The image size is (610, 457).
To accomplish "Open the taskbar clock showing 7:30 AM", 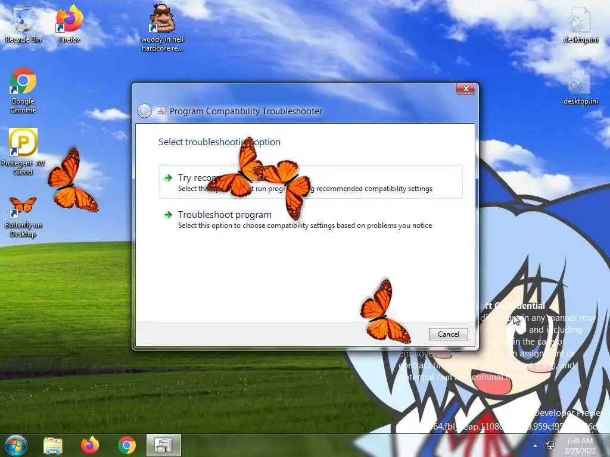I will pos(580,446).
